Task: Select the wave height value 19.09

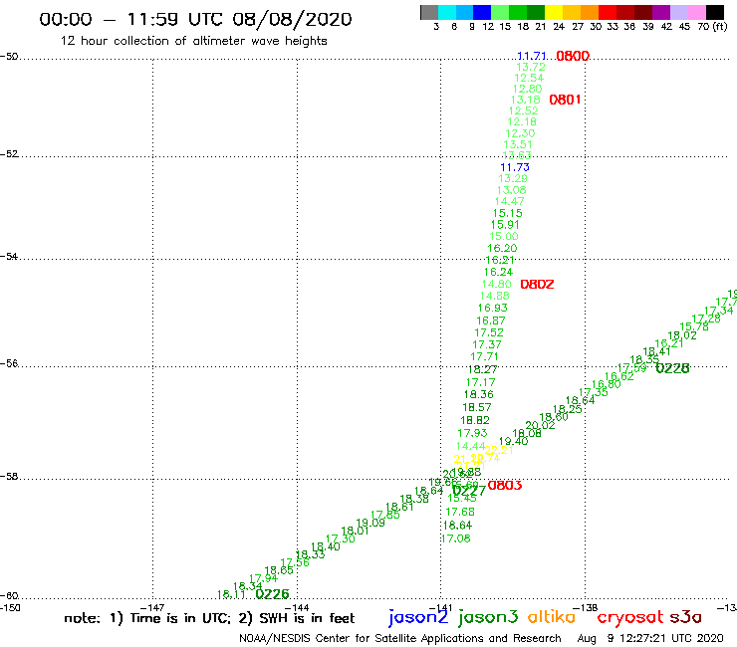Action: [370, 523]
